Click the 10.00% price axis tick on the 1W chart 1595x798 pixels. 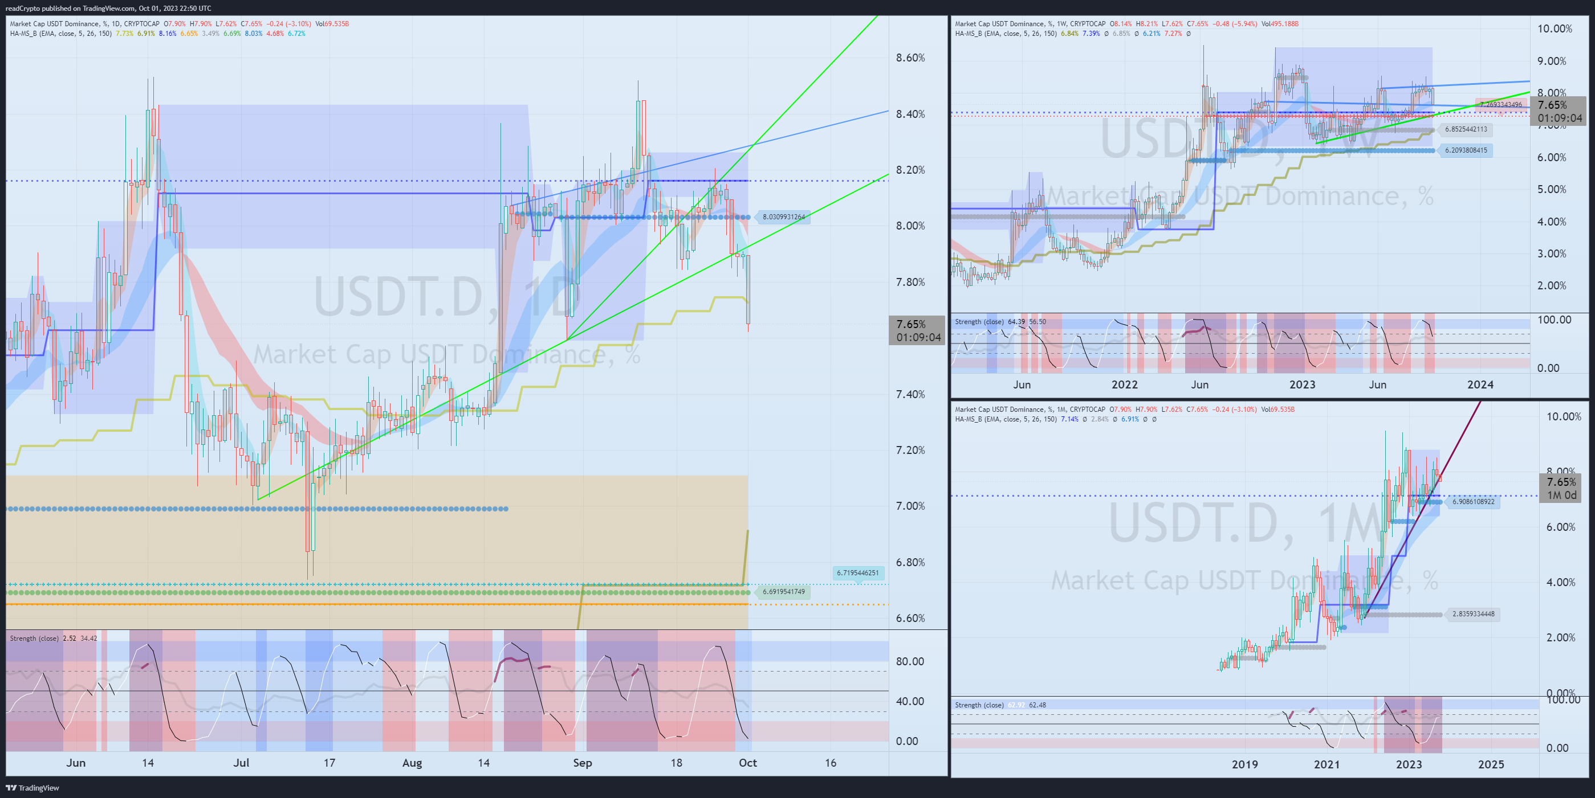(x=1555, y=28)
